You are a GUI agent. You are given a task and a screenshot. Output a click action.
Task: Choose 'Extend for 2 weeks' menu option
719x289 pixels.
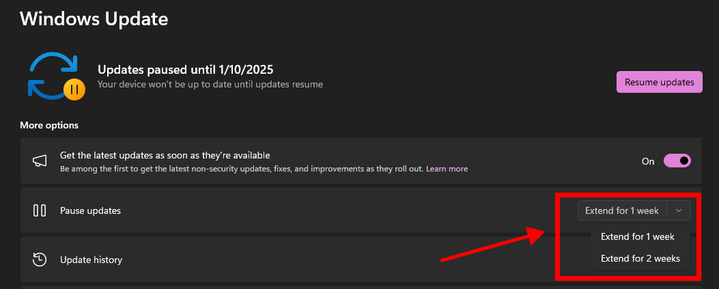[x=640, y=258]
